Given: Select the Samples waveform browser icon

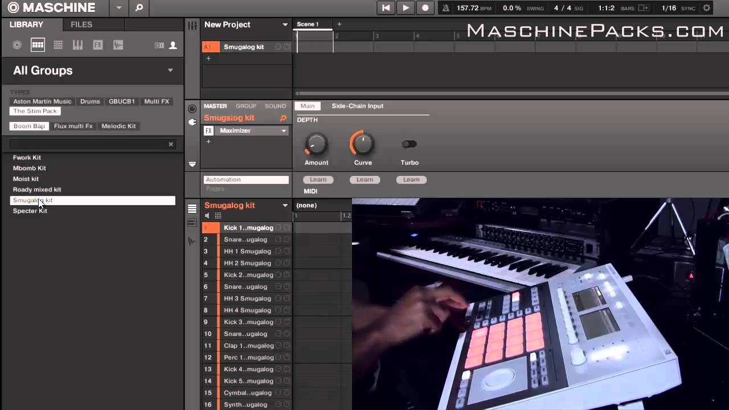Looking at the screenshot, I should tap(118, 45).
